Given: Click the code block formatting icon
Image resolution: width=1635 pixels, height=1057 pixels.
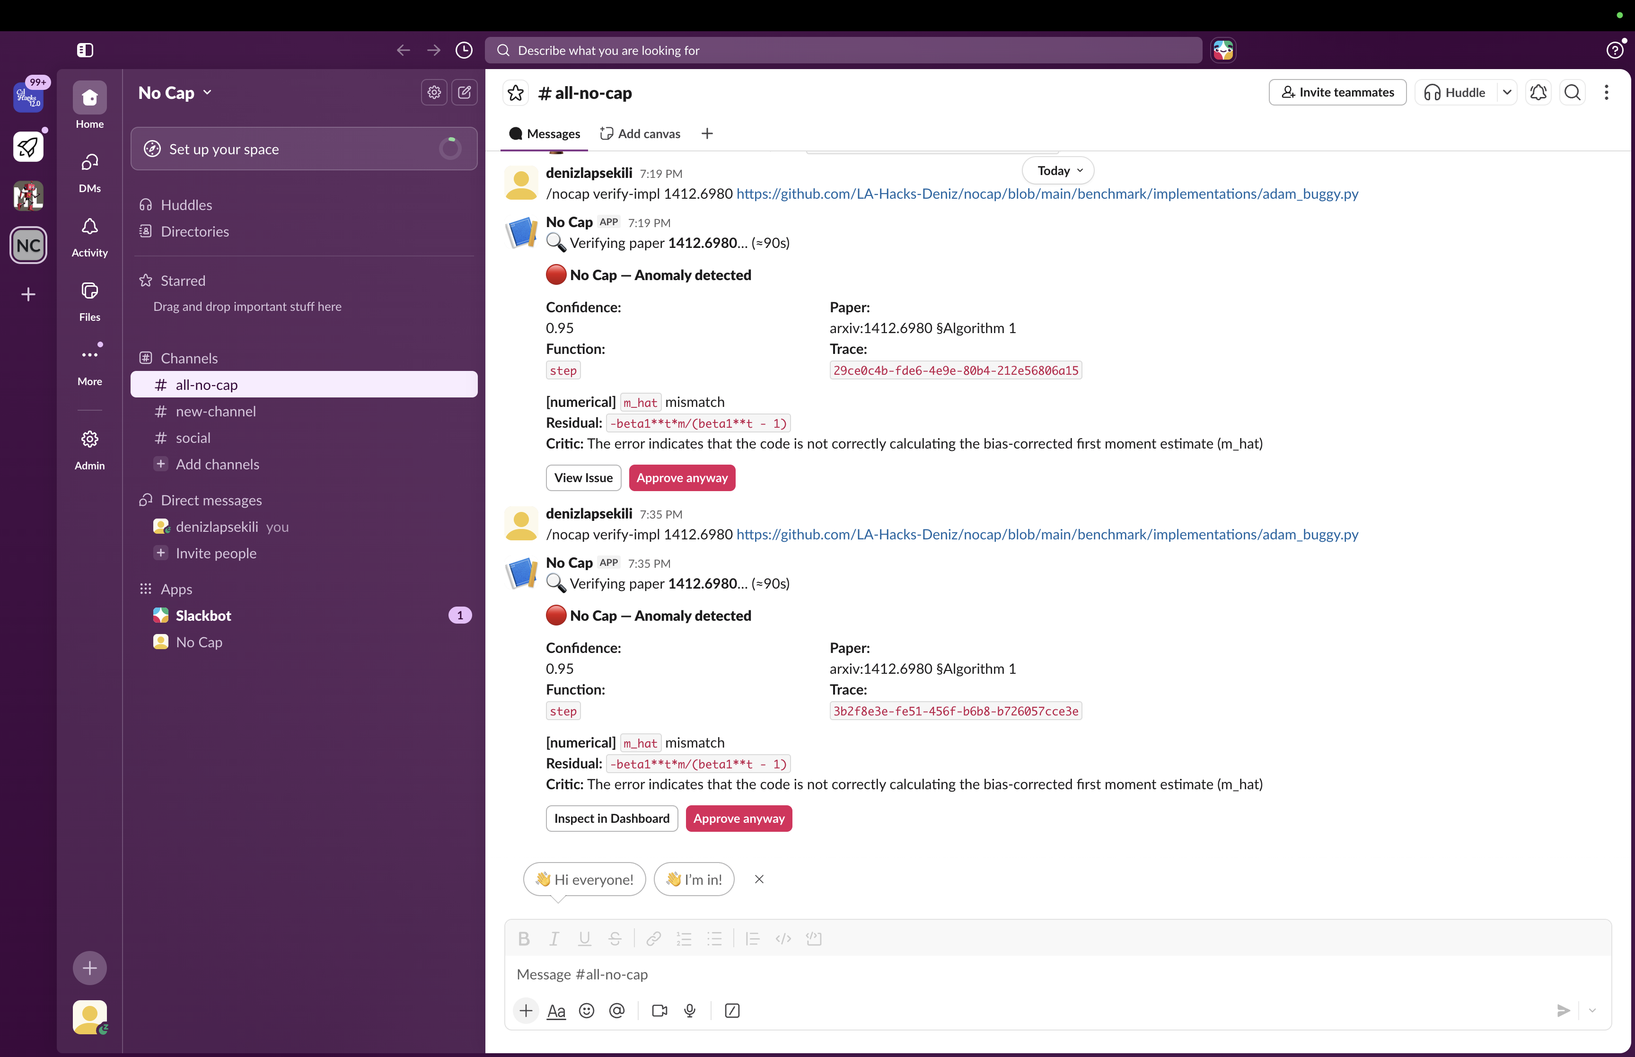Looking at the screenshot, I should pyautogui.click(x=814, y=938).
